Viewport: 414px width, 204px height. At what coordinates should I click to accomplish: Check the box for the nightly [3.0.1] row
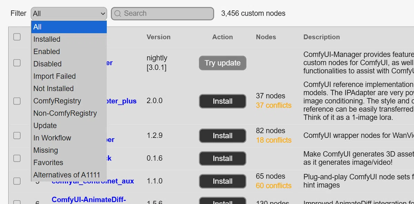(x=17, y=63)
